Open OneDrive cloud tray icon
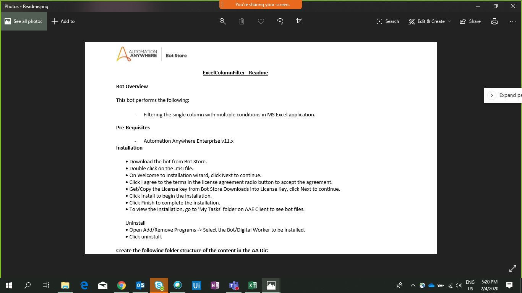Viewport: 522px width, 293px height. point(431,285)
